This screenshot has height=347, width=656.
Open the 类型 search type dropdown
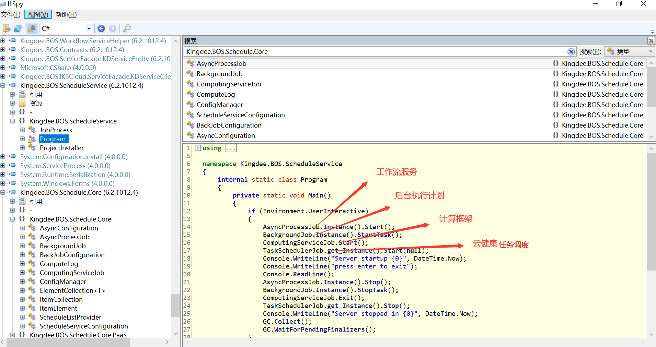630,51
